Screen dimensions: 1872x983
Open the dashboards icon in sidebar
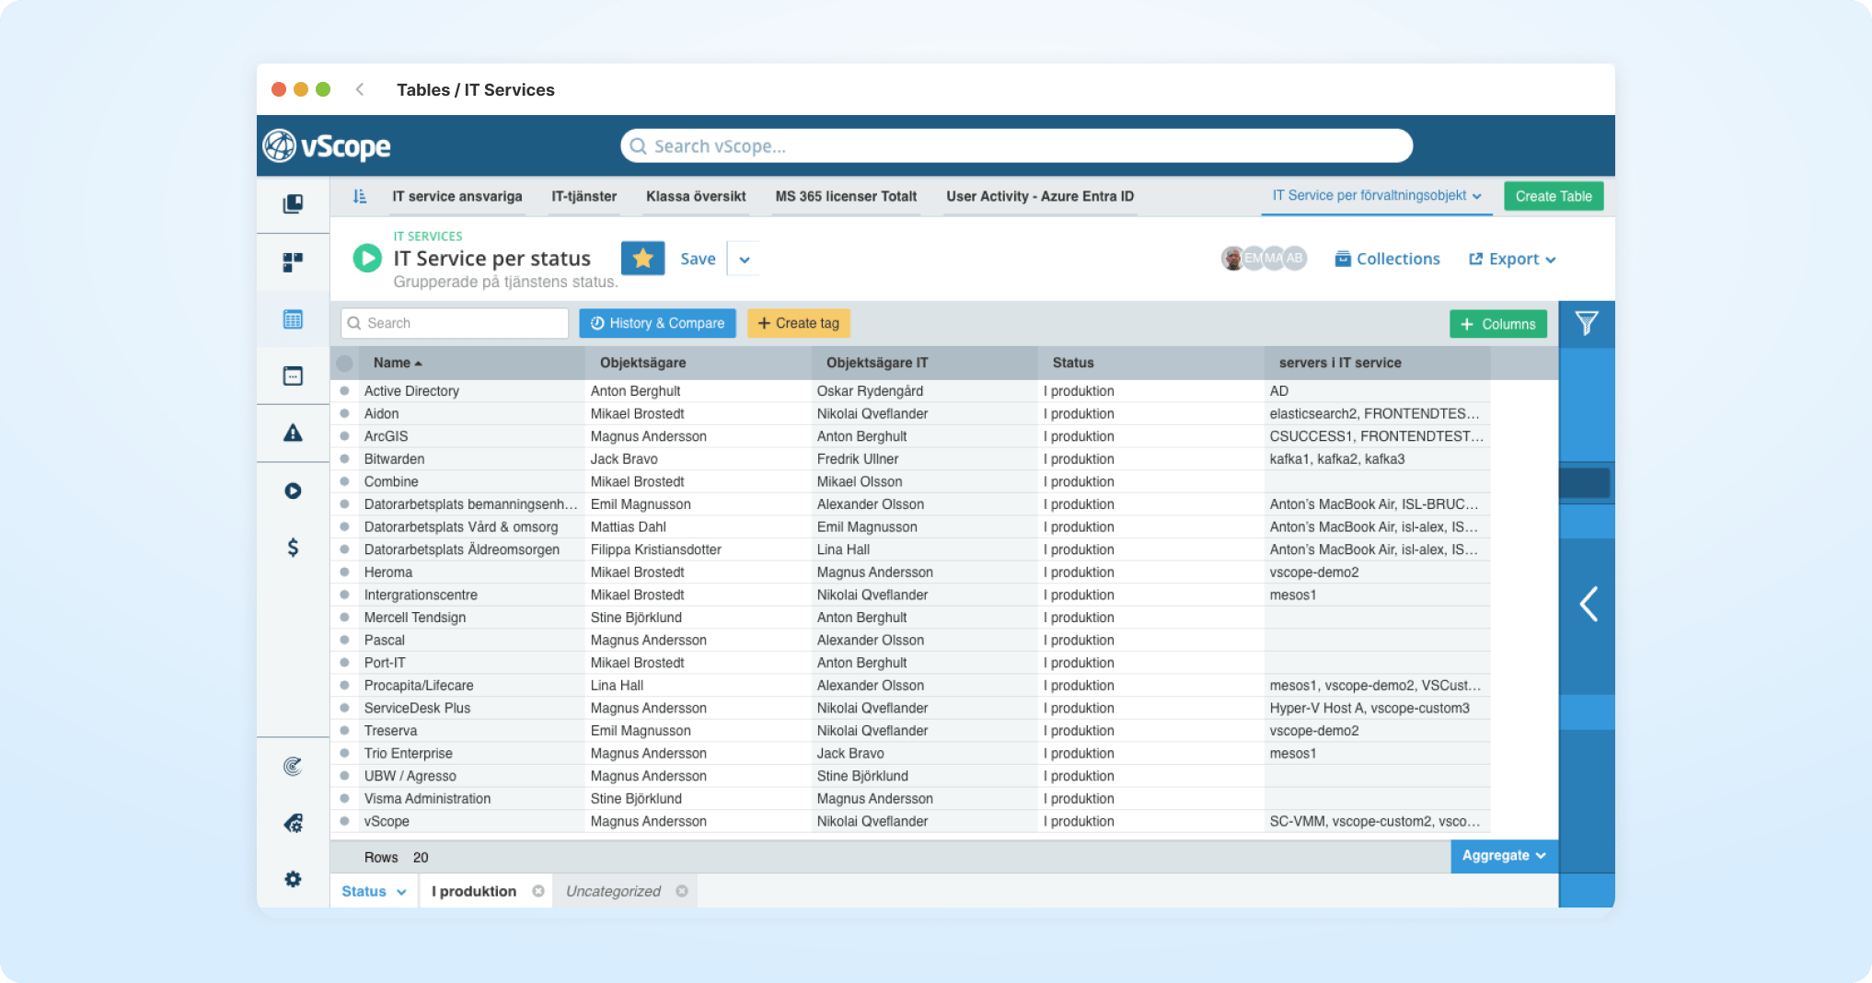point(293,262)
